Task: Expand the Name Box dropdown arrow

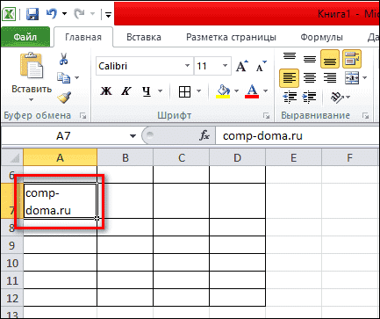Action: click(133, 136)
